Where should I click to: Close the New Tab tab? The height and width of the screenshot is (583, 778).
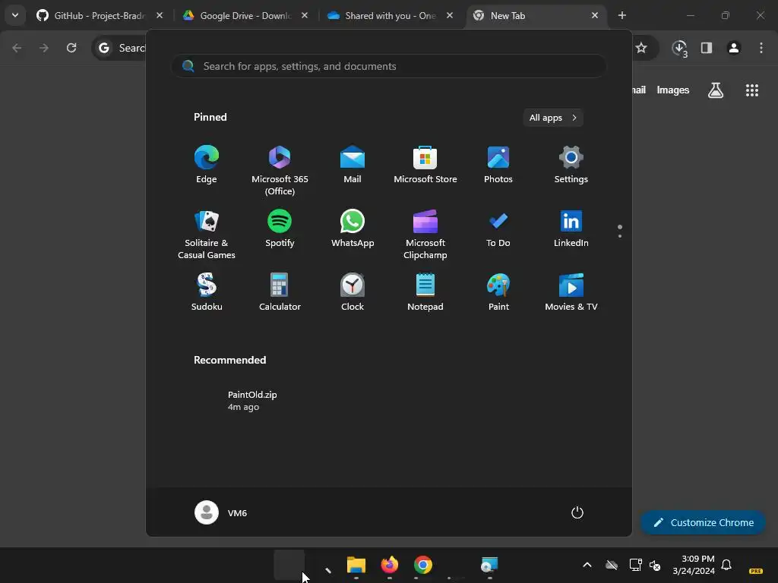click(594, 16)
